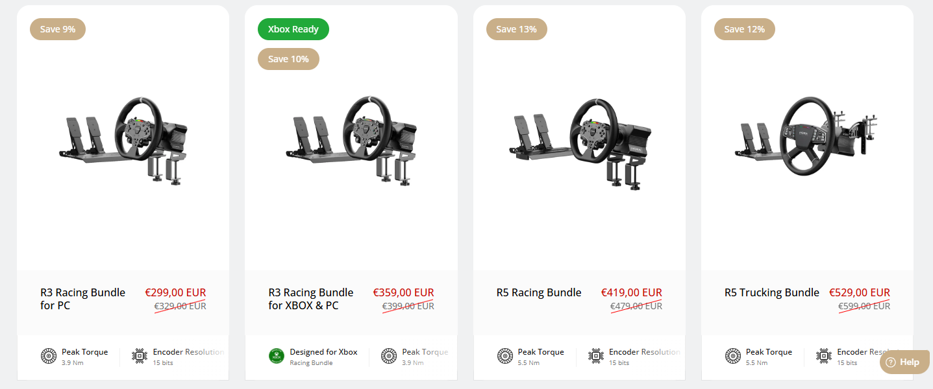This screenshot has width=933, height=389.
Task: Click the green Xbox logo icon
Action: [277, 356]
